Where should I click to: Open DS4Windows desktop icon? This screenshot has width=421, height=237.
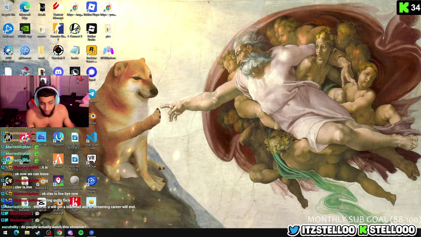point(108,53)
